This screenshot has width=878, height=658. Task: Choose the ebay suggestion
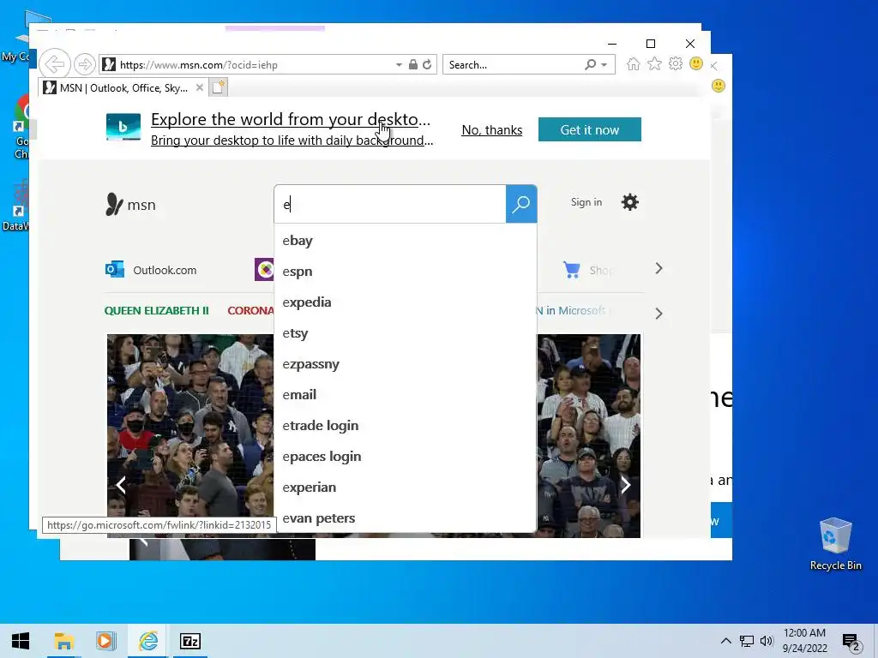pyautogui.click(x=405, y=241)
